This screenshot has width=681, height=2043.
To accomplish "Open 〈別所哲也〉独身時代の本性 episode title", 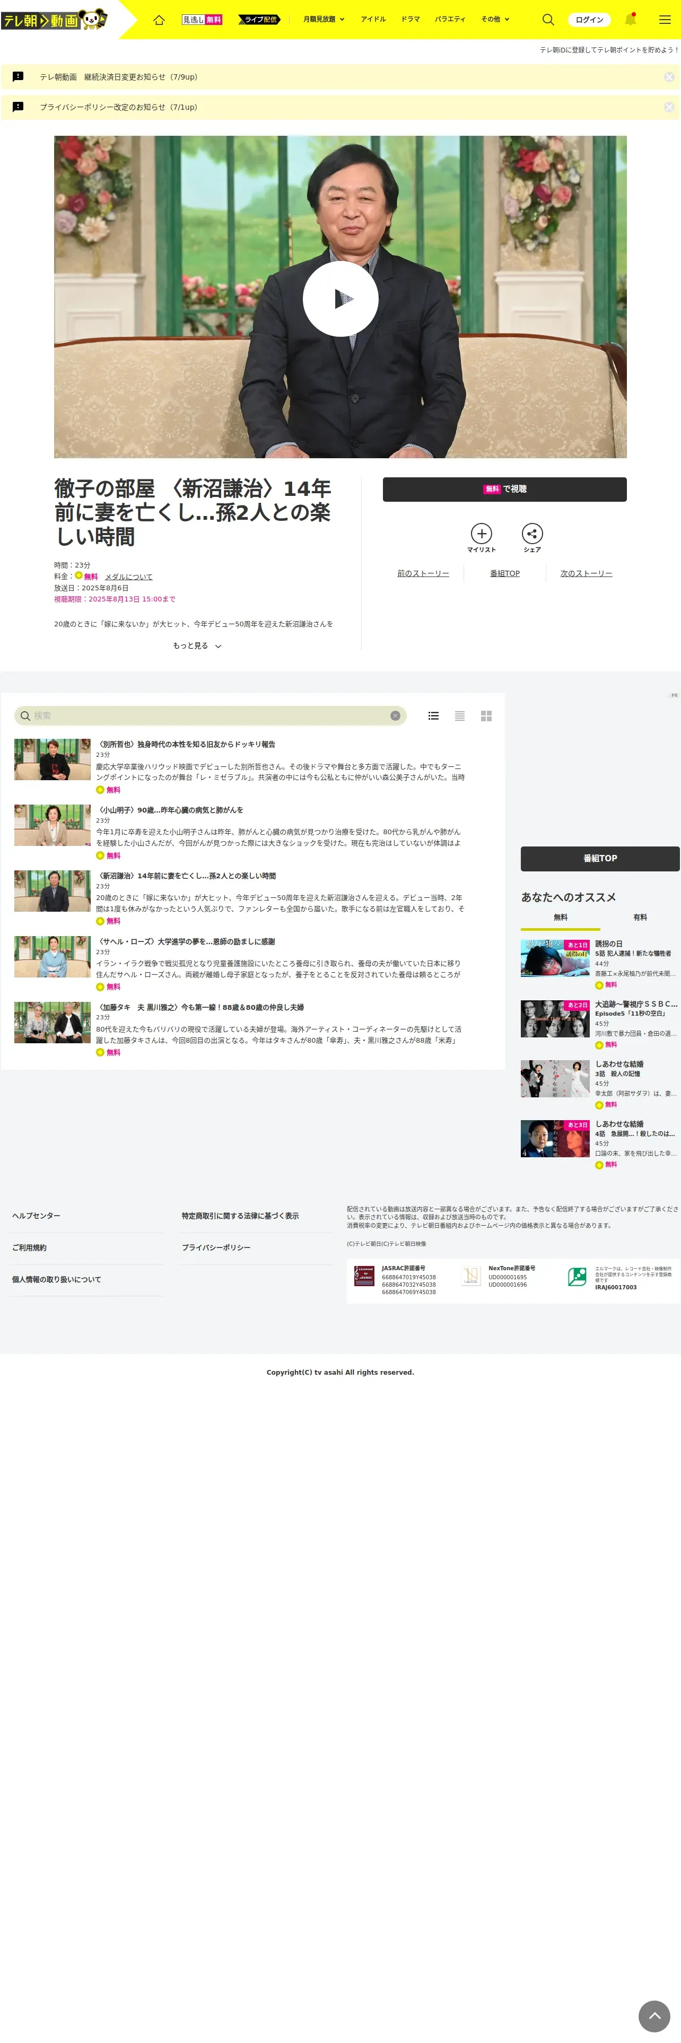I will click(x=186, y=744).
